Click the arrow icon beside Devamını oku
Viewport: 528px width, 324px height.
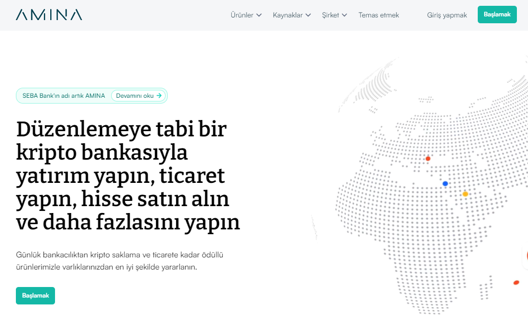point(159,96)
